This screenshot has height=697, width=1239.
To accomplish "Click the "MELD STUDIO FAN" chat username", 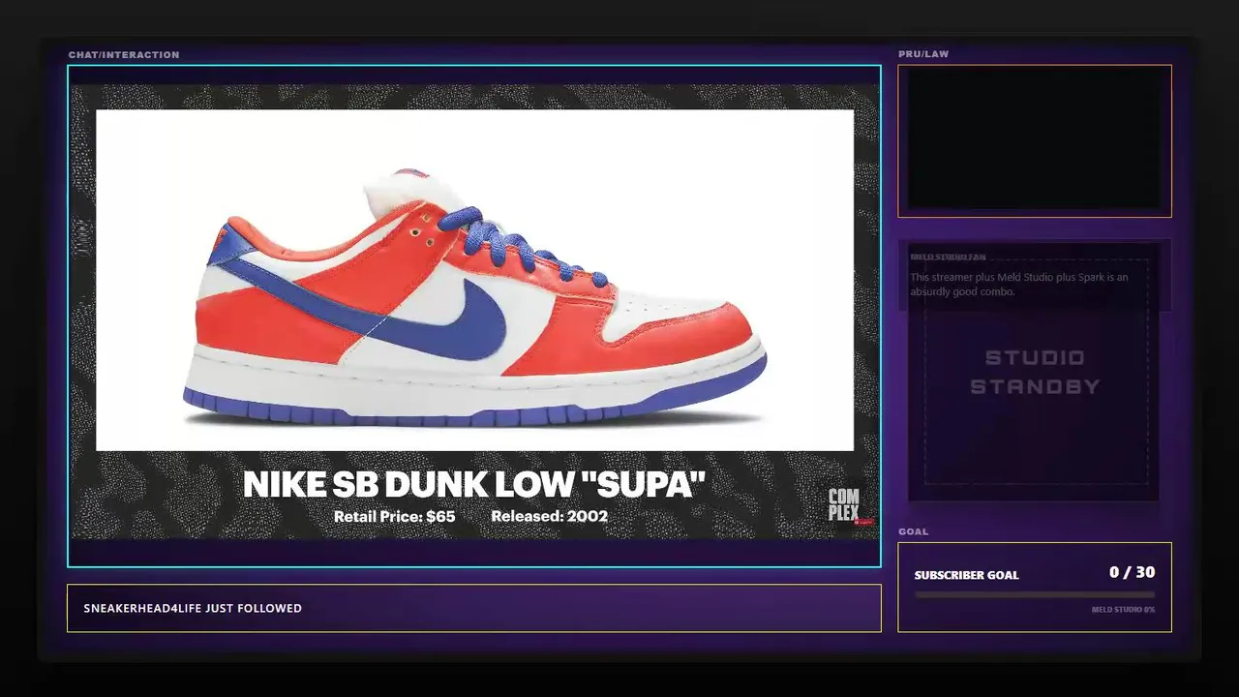I will 948,258.
